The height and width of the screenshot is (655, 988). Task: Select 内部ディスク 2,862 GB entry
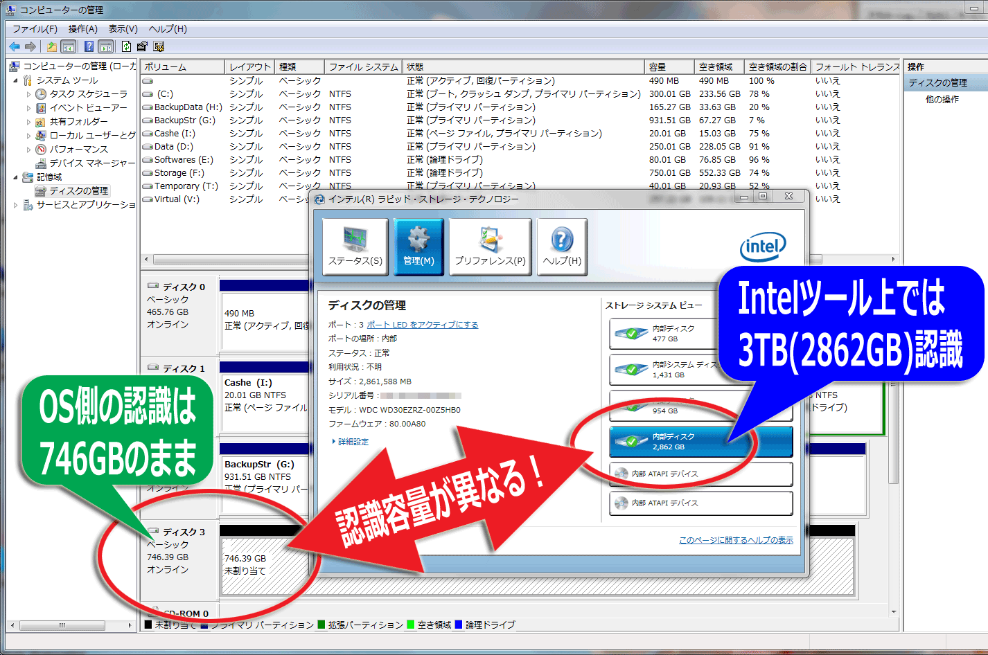701,442
